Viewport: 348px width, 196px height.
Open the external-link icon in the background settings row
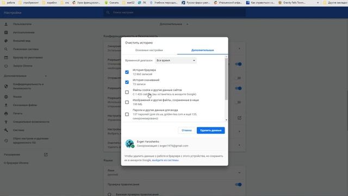click(239, 118)
